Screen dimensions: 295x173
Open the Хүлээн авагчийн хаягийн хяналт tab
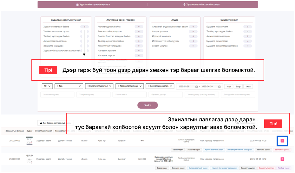click(x=202, y=5)
